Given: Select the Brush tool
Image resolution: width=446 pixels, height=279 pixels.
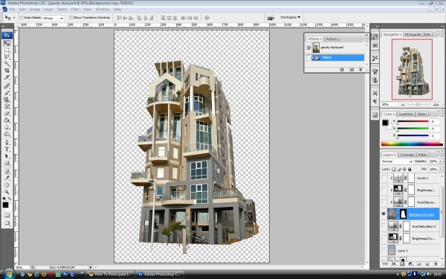Looking at the screenshot, I should click(x=7, y=93).
